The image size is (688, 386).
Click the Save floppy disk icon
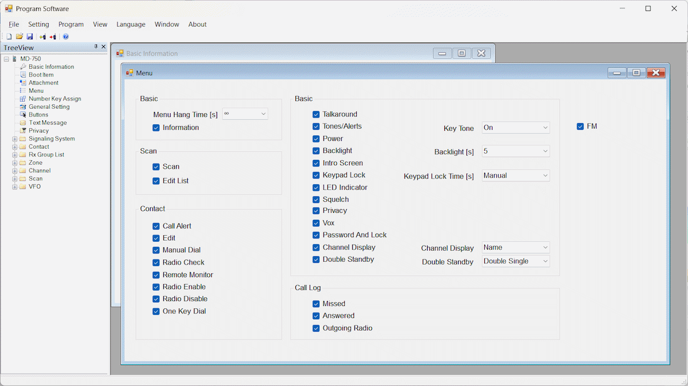click(30, 37)
